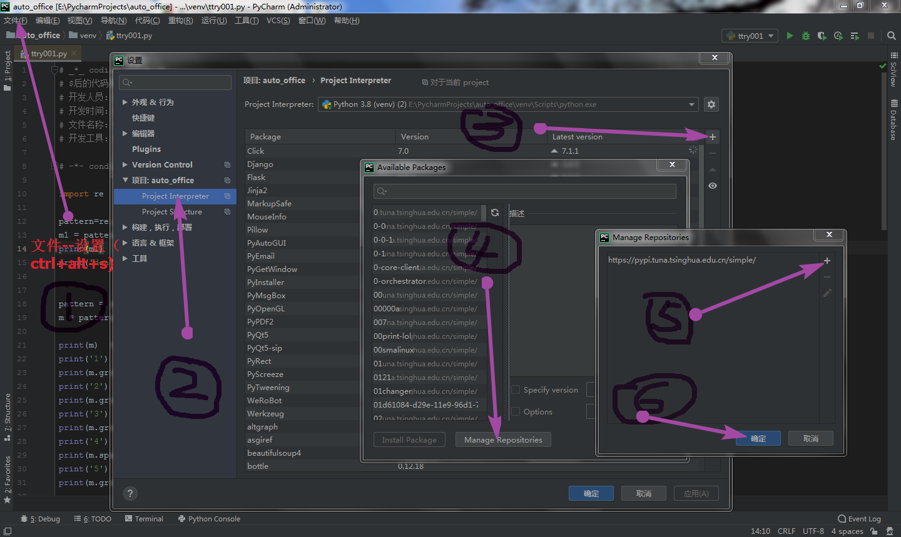Viewport: 901px width, 537px height.
Task: Enable the Options checkbox
Action: [516, 411]
